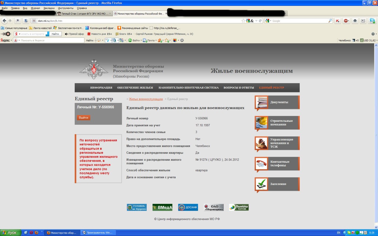Click the Windows пуск start button

[11, 233]
